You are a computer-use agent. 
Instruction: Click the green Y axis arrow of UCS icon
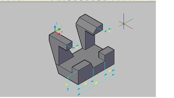pos(58,30)
